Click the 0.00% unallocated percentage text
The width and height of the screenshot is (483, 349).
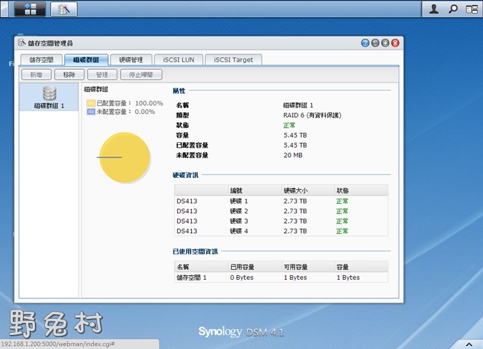(x=145, y=111)
